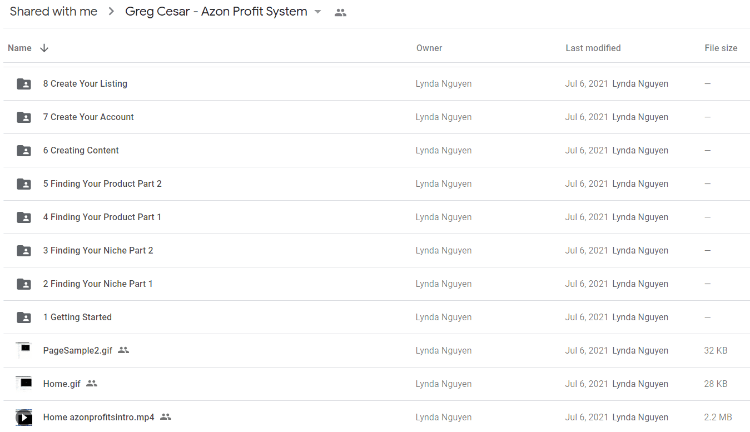Click the folder icon for 1 Getting Started
Viewport: 750px width, 432px height.
pyautogui.click(x=24, y=317)
